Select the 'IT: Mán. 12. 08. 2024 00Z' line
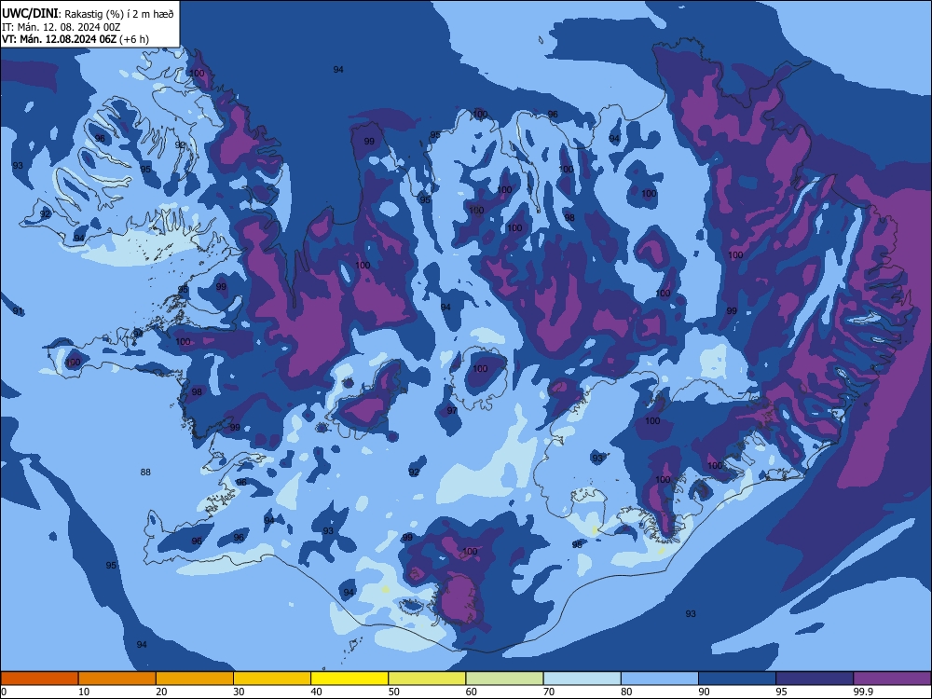 point(62,27)
